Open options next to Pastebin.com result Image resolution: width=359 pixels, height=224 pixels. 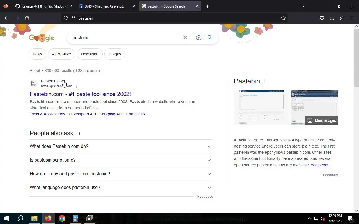click(x=77, y=86)
